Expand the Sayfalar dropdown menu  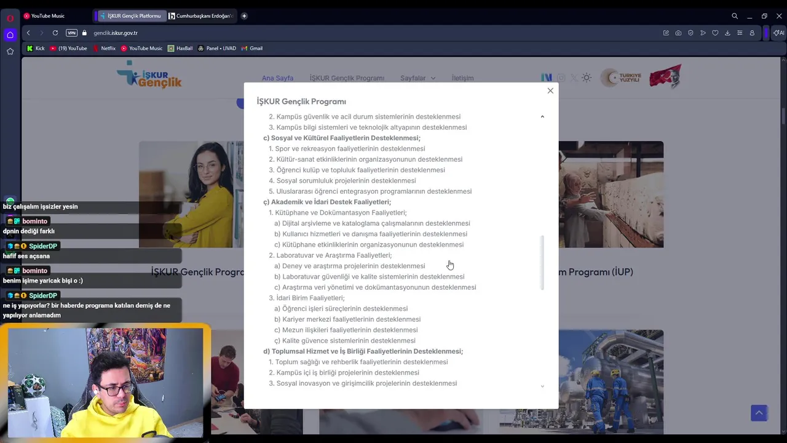pyautogui.click(x=418, y=78)
